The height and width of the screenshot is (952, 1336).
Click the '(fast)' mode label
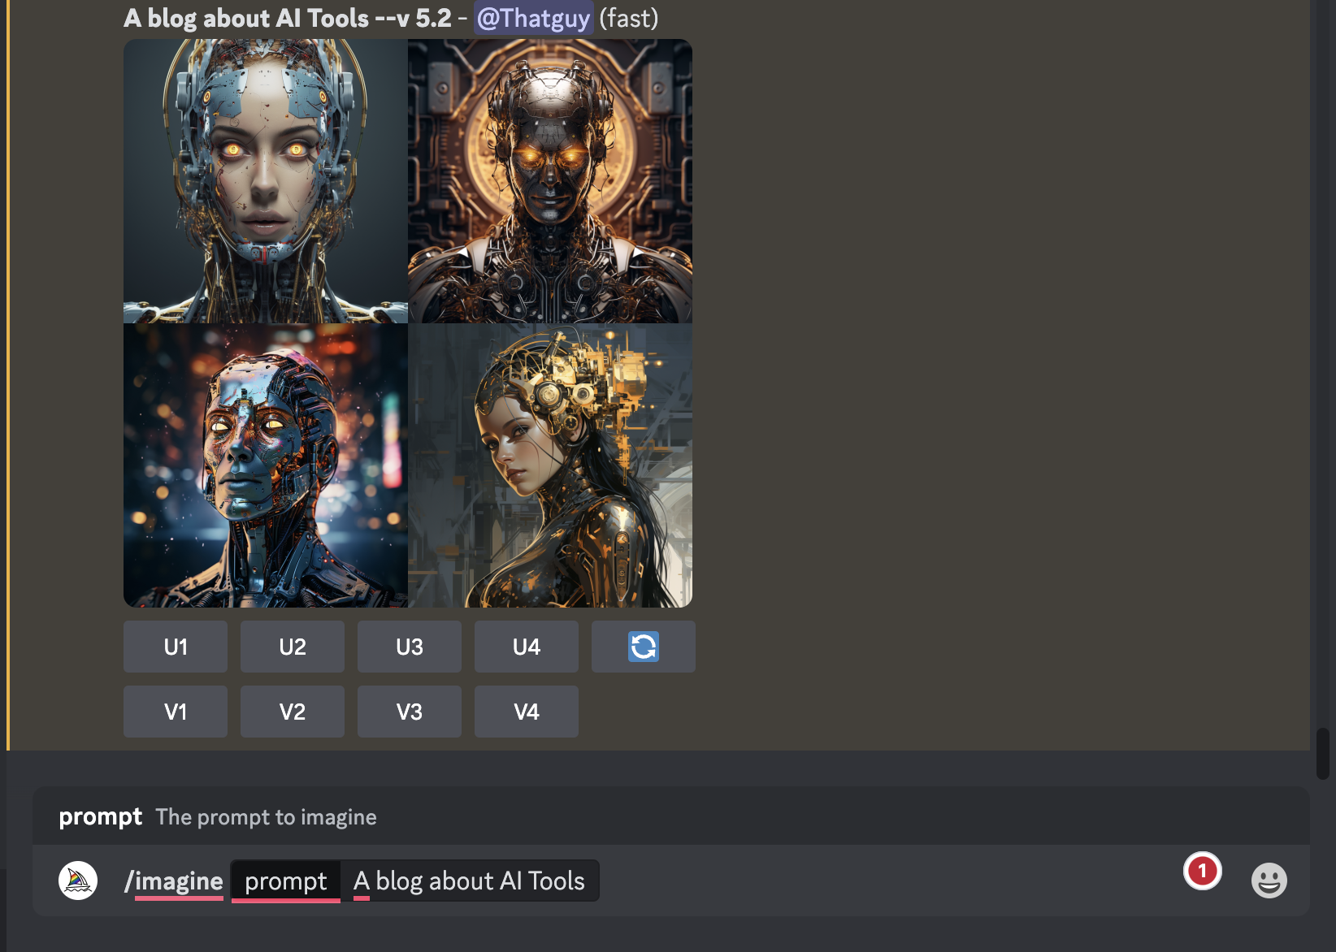point(629,18)
